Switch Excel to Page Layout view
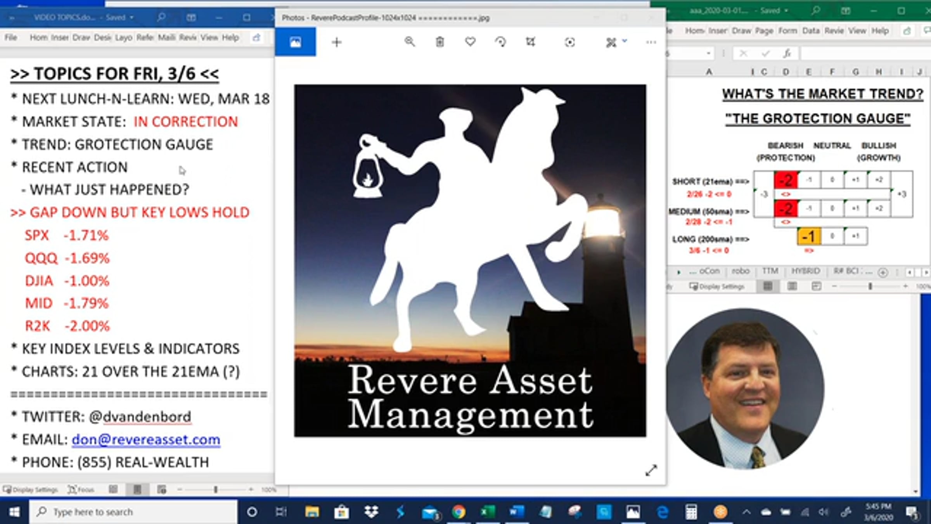The width and height of the screenshot is (931, 524). click(x=792, y=286)
